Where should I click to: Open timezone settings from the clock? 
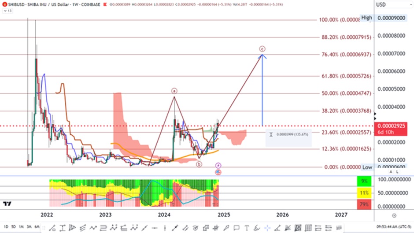[393, 227]
